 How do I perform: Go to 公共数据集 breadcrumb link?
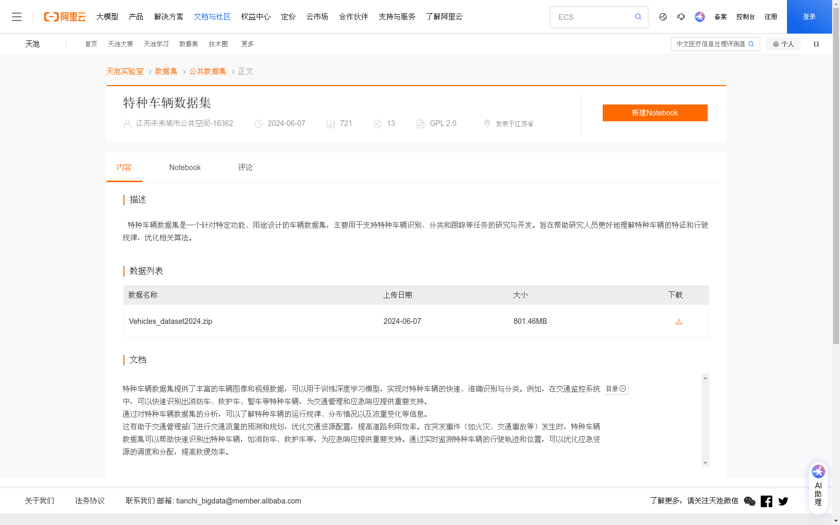tap(208, 71)
